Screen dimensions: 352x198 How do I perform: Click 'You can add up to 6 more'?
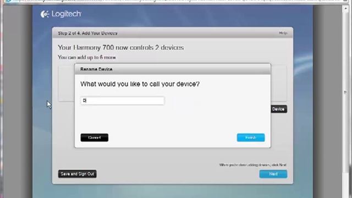(87, 57)
